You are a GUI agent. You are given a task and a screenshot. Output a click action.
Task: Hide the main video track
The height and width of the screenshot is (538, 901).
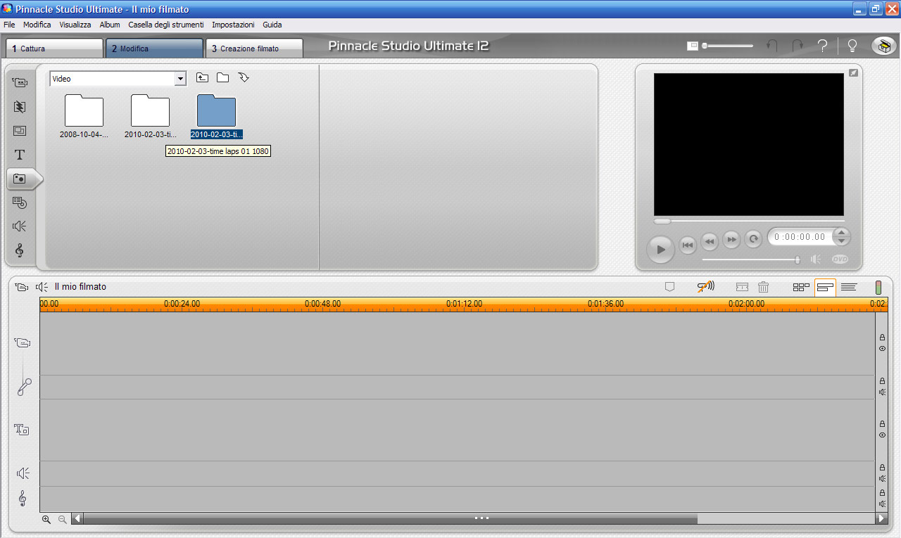pos(882,348)
